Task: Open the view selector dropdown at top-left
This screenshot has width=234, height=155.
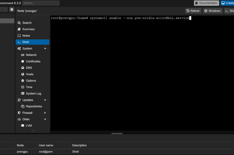Action: 5,9
